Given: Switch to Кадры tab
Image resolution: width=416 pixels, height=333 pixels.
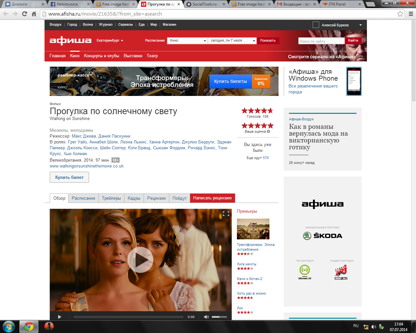Looking at the screenshot, I should tap(134, 198).
